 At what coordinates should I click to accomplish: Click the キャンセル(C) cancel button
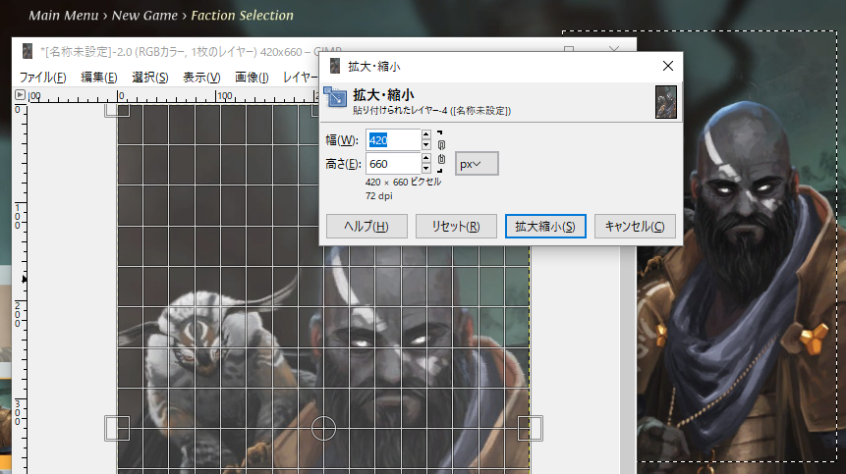[635, 227]
